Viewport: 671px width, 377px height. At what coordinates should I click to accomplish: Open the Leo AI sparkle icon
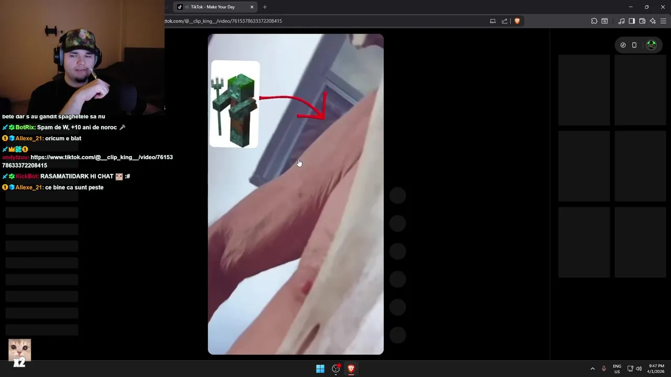pyautogui.click(x=653, y=21)
